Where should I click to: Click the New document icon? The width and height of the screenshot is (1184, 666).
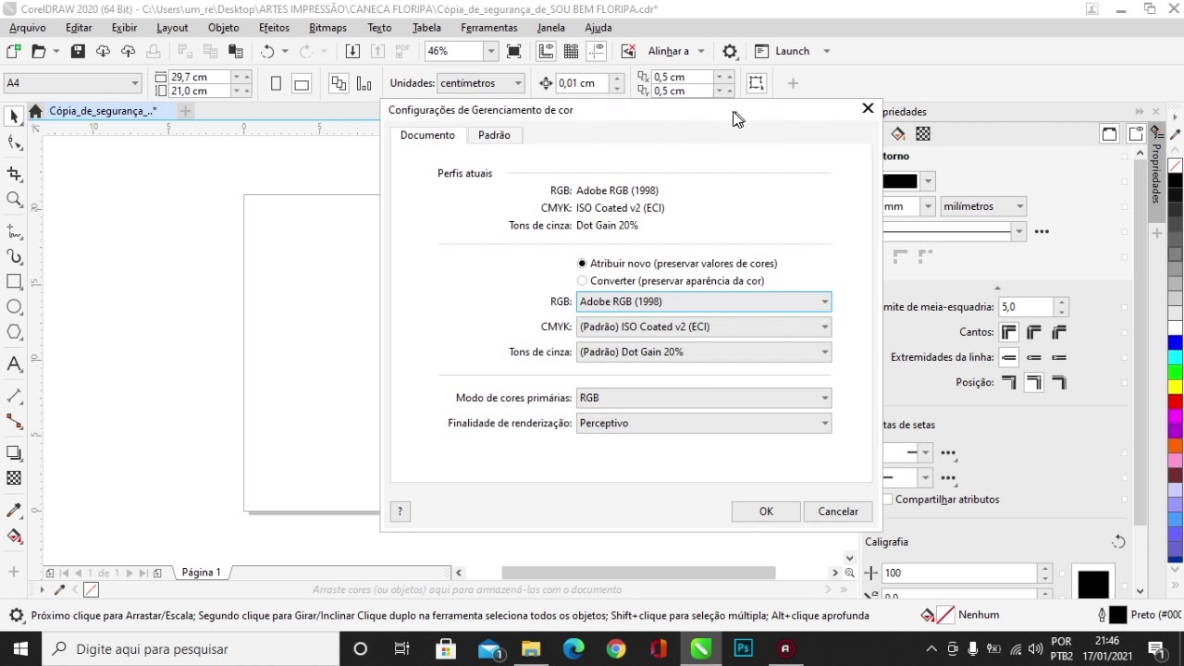pos(13,51)
